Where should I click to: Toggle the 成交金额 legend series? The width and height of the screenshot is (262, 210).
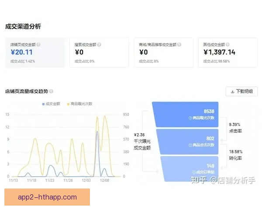51,104
